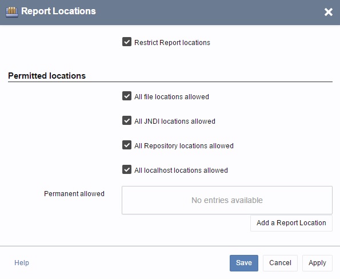The image size is (340, 280).
Task: Click inside the Permanent allowed entries list
Action: 227,200
